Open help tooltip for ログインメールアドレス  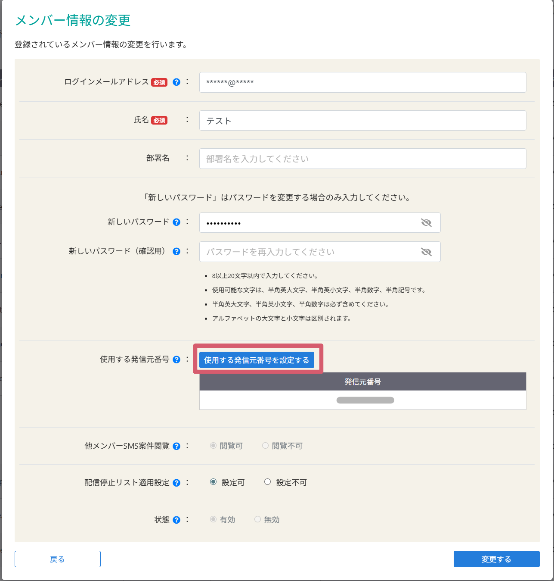(176, 82)
